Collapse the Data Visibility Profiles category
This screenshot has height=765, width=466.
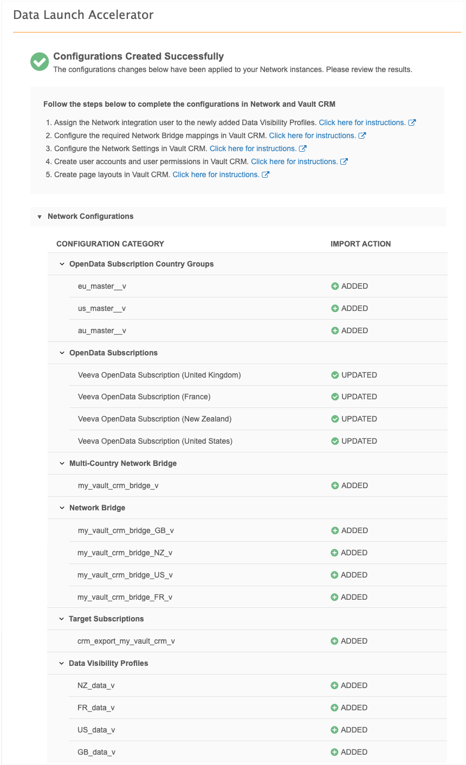click(62, 663)
